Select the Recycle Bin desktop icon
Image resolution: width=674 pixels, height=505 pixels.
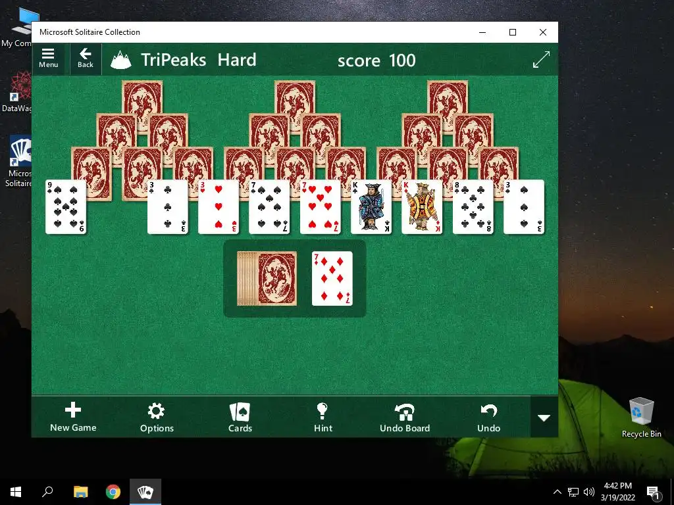641,418
